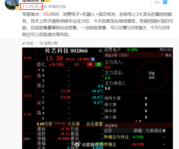The width and height of the screenshot is (179, 149).
Task: Click the green 卖 sell button
Action: click(x=99, y=64)
